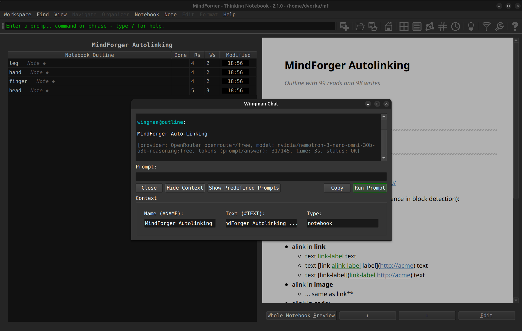Screen dimensions: 522x331
Task: Sort by Done column header
Action: pyautogui.click(x=180, y=55)
